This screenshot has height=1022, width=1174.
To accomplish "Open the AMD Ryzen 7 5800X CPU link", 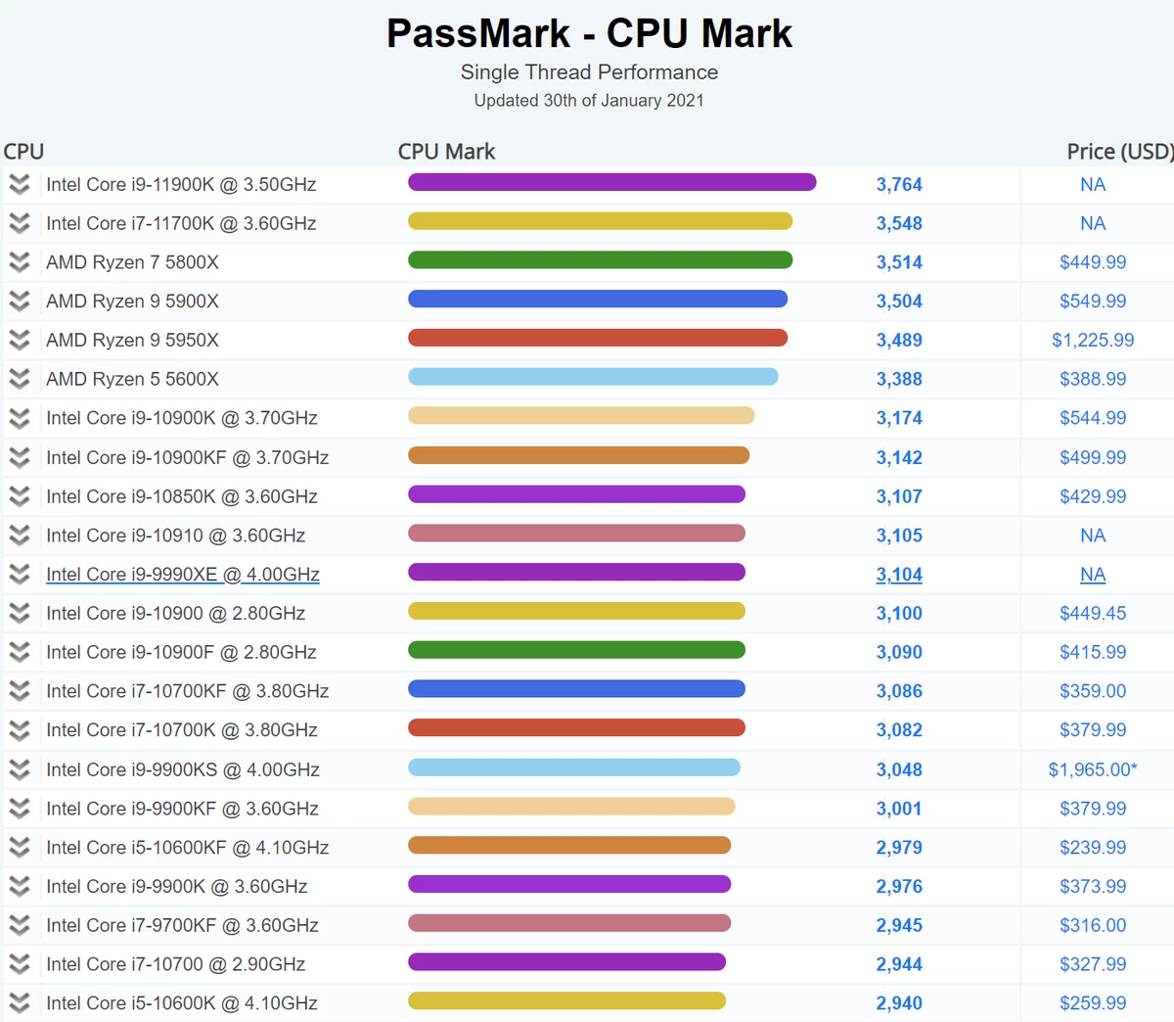I will click(x=132, y=262).
